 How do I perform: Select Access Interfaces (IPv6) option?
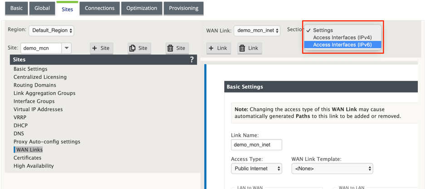point(343,45)
